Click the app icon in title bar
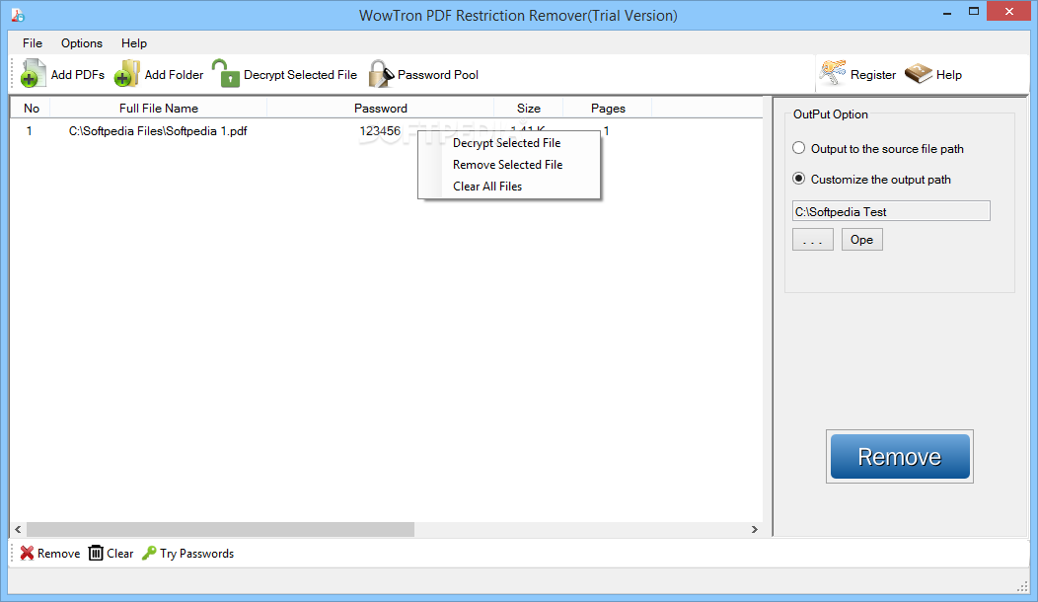The height and width of the screenshot is (602, 1038). (x=18, y=15)
